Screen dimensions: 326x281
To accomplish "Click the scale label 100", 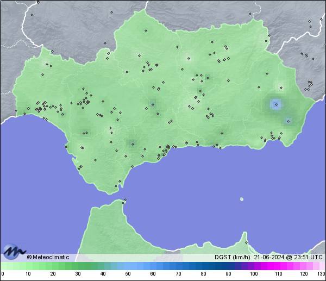I will [254, 274].
